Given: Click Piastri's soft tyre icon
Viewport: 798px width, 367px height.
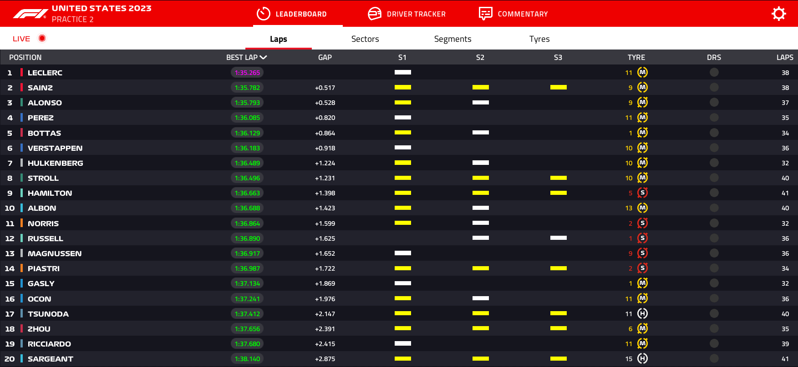Looking at the screenshot, I should (x=642, y=268).
